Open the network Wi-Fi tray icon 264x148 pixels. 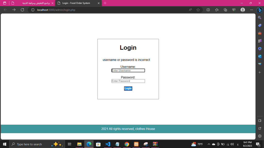pos(228,144)
